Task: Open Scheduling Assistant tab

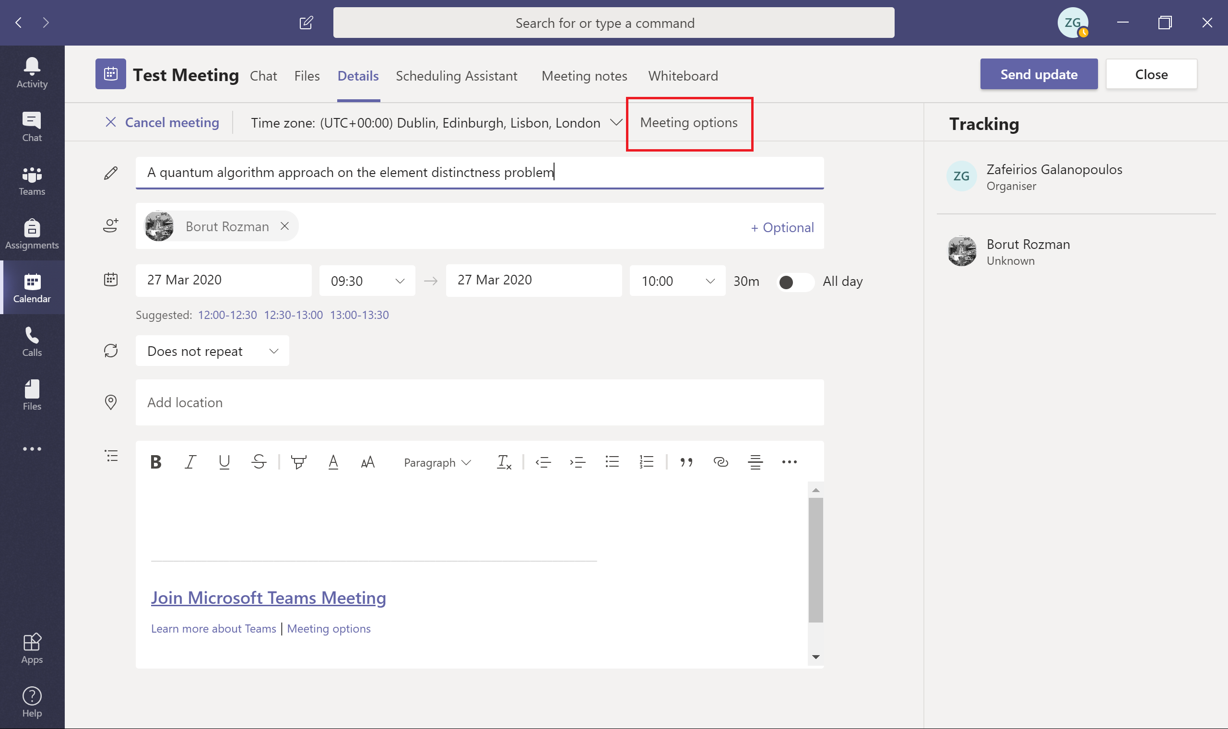Action: [x=456, y=76]
